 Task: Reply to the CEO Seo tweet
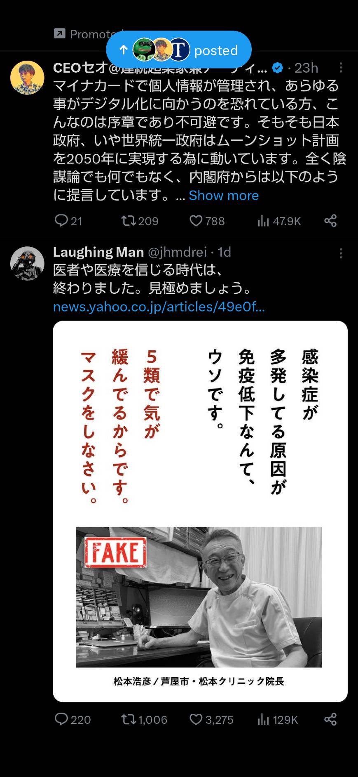pyautogui.click(x=68, y=221)
